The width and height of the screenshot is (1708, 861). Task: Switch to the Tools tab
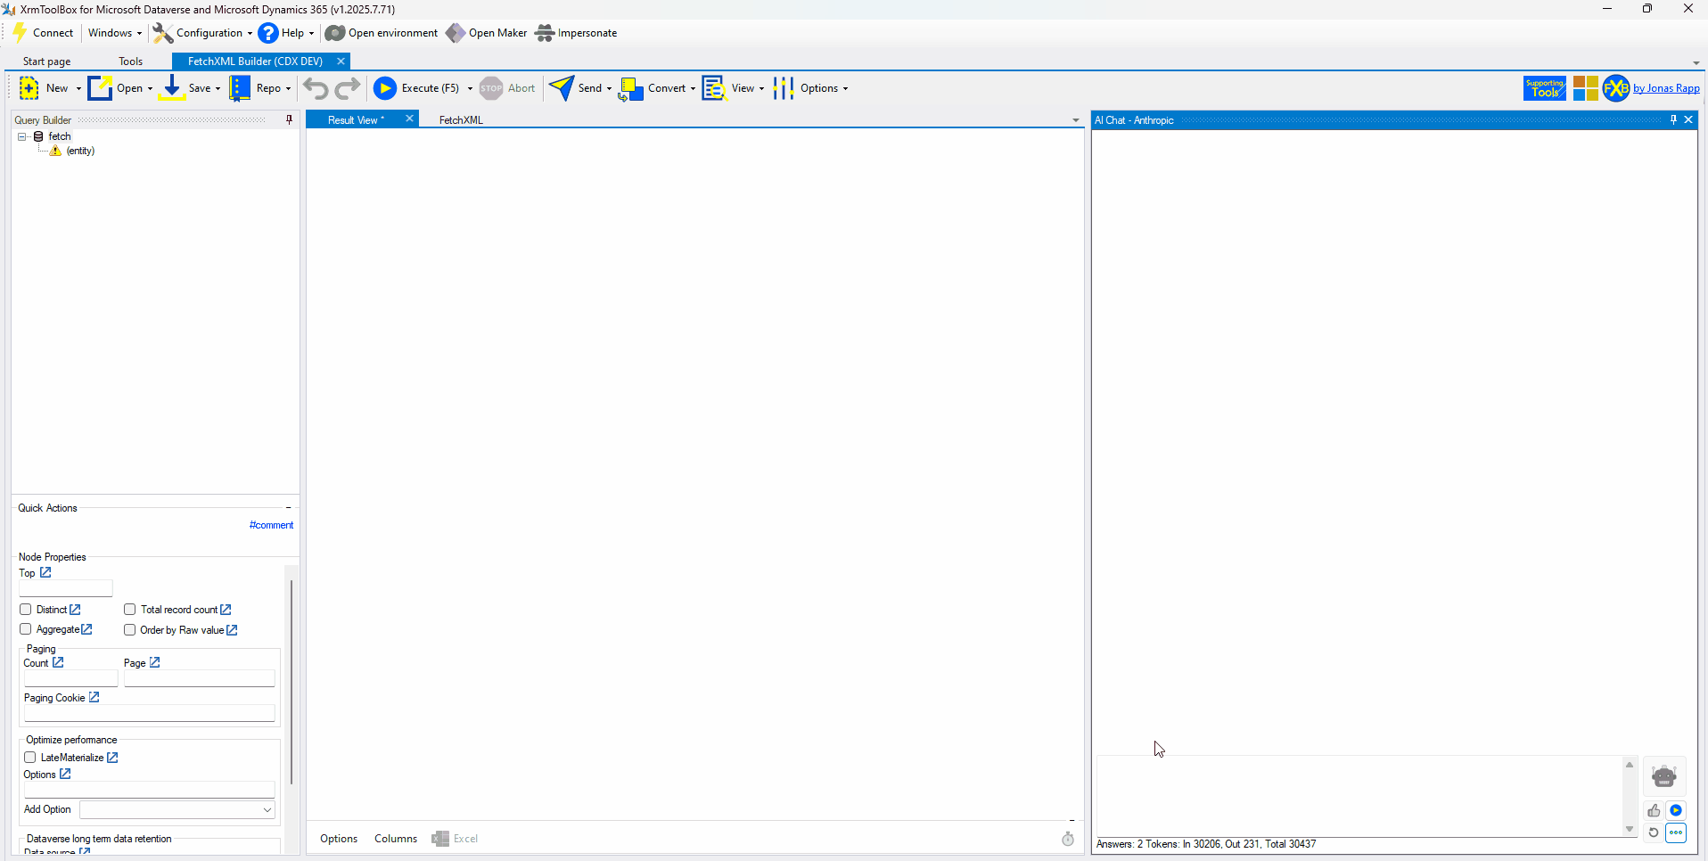pyautogui.click(x=131, y=61)
